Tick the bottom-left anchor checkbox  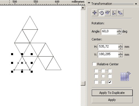pos(96,82)
